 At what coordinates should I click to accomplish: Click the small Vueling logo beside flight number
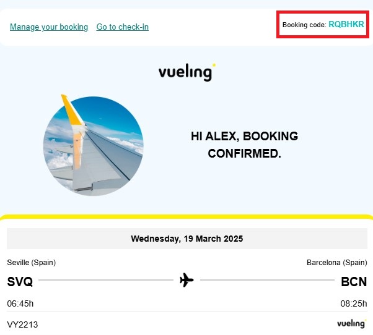click(351, 324)
